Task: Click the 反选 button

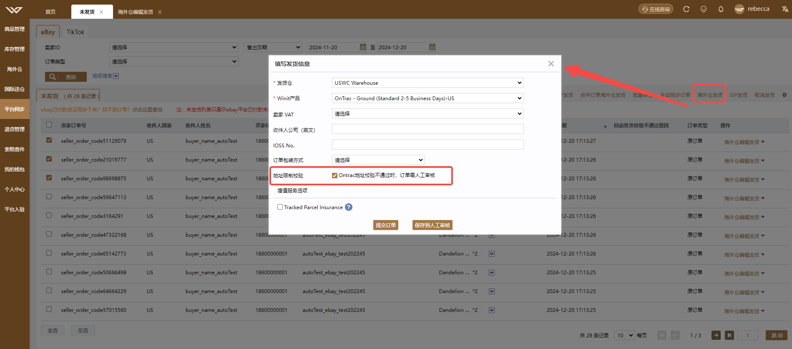Action: click(x=83, y=330)
